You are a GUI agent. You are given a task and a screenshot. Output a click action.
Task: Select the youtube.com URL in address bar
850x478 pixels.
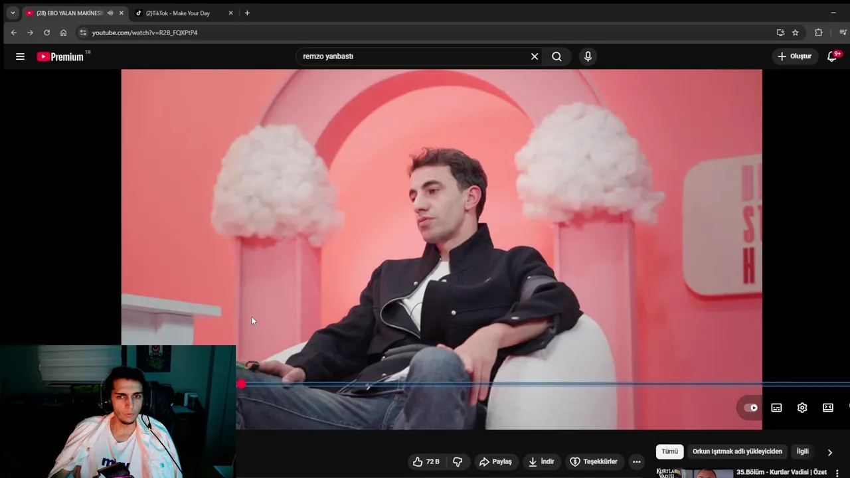[x=145, y=33]
